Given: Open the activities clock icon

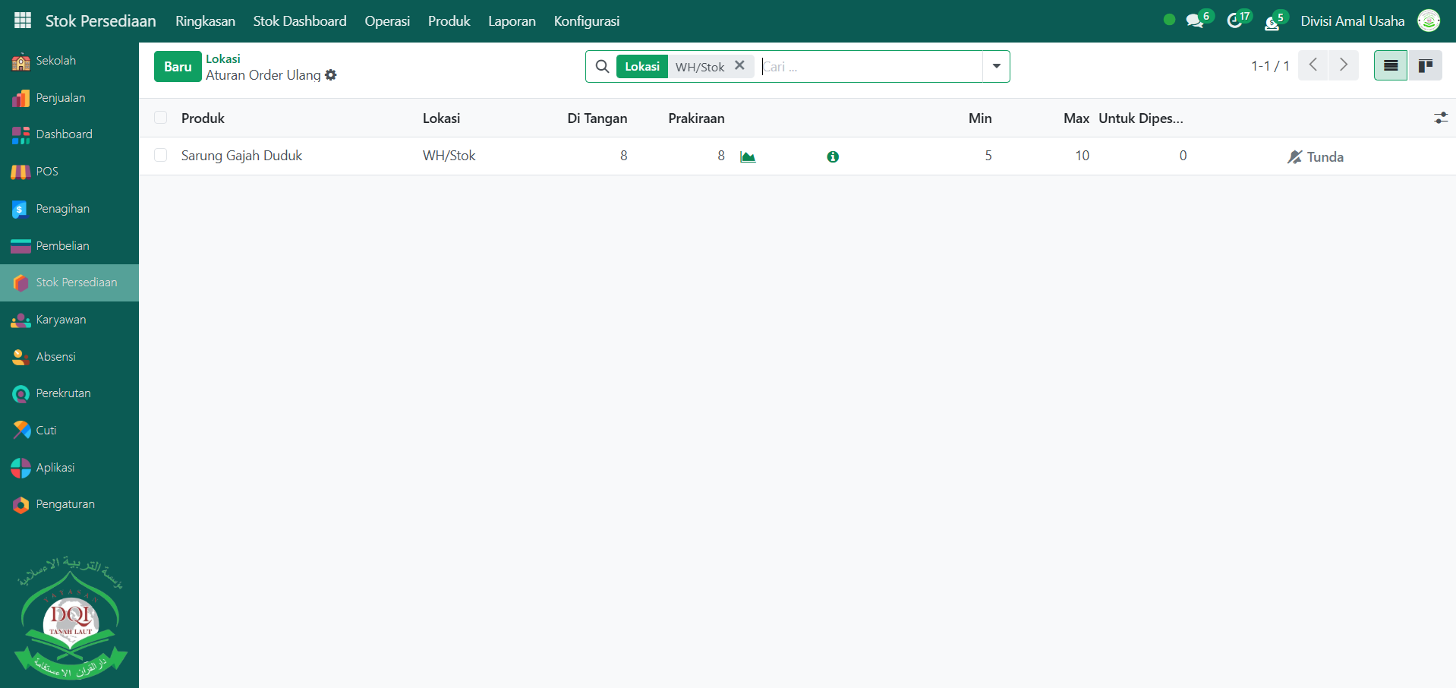Looking at the screenshot, I should pos(1234,21).
